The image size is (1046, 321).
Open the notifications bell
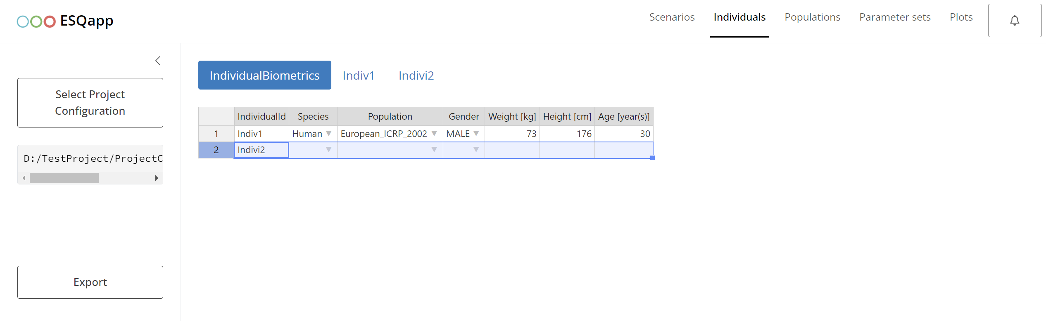[x=1015, y=20]
